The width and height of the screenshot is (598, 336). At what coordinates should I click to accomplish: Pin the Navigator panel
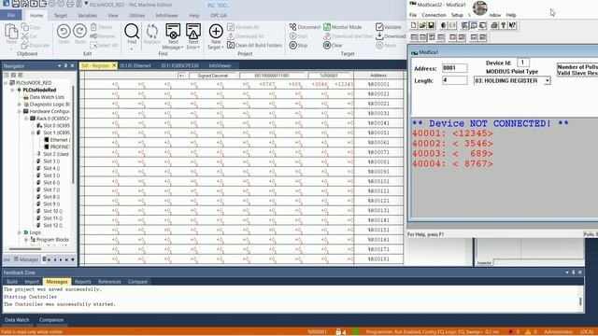[65, 66]
